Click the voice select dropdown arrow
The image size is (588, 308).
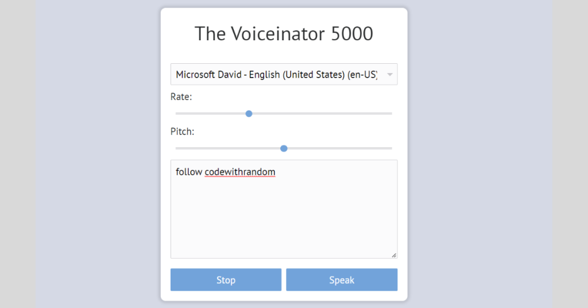(390, 75)
